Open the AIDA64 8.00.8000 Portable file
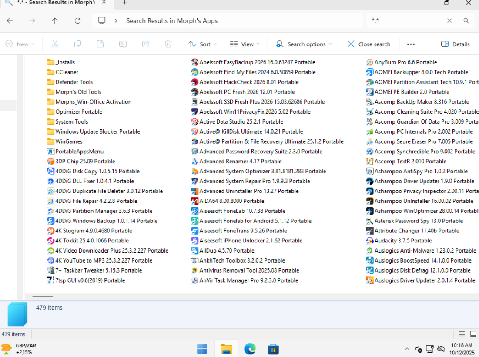Image resolution: width=479 pixels, height=357 pixels. 231,201
